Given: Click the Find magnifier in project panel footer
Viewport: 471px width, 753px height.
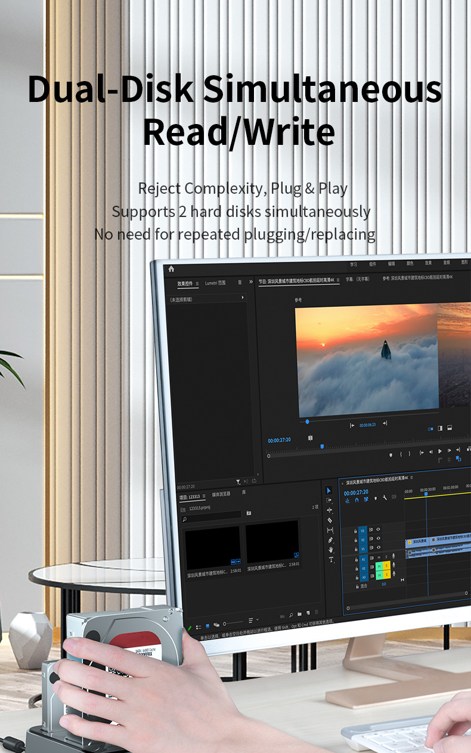Looking at the screenshot, I should pyautogui.click(x=291, y=615).
